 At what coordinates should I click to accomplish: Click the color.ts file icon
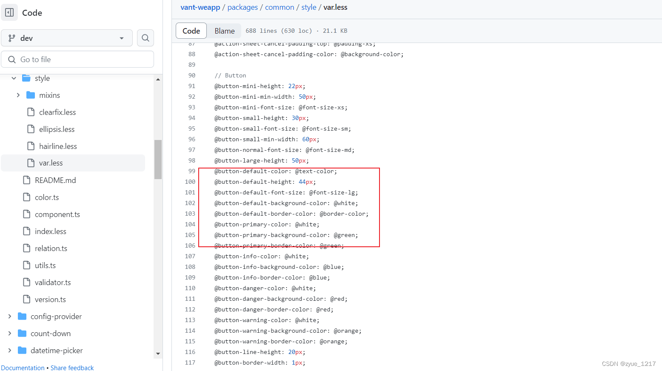tap(26, 197)
